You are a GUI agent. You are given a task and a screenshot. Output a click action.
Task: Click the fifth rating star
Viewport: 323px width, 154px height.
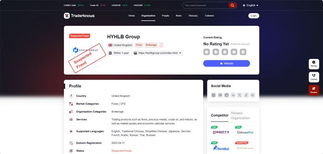[x=243, y=52]
